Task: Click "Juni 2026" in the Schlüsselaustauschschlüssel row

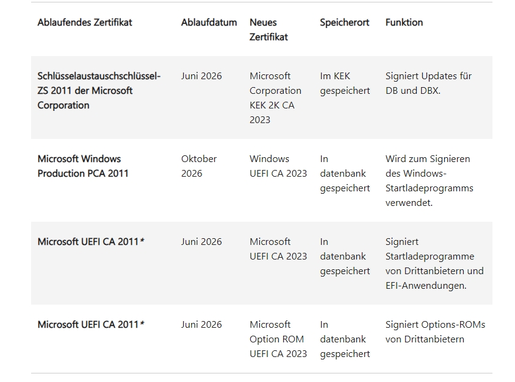Action: (x=201, y=76)
